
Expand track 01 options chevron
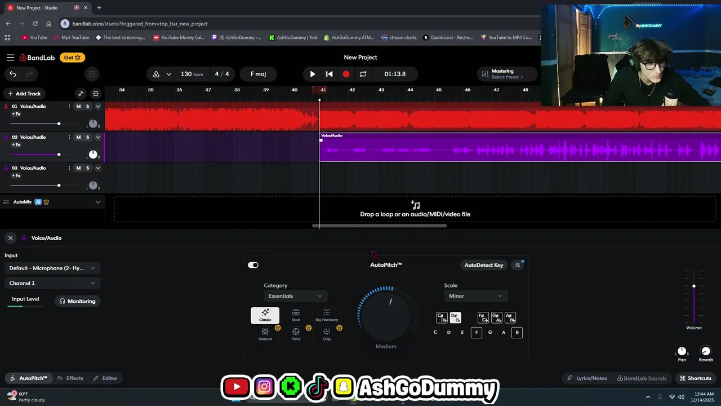pos(98,107)
